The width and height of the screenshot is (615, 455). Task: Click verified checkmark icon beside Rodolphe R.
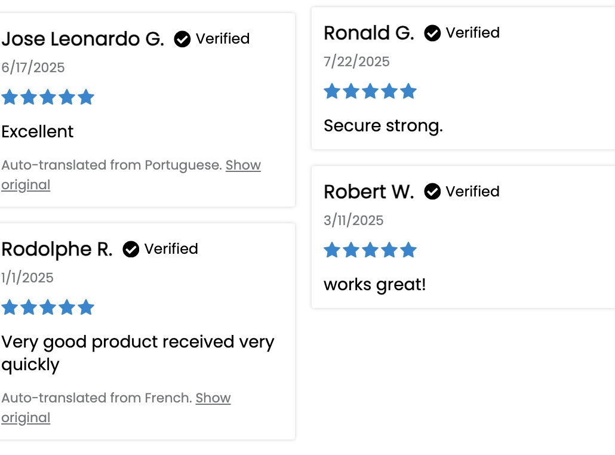(131, 249)
